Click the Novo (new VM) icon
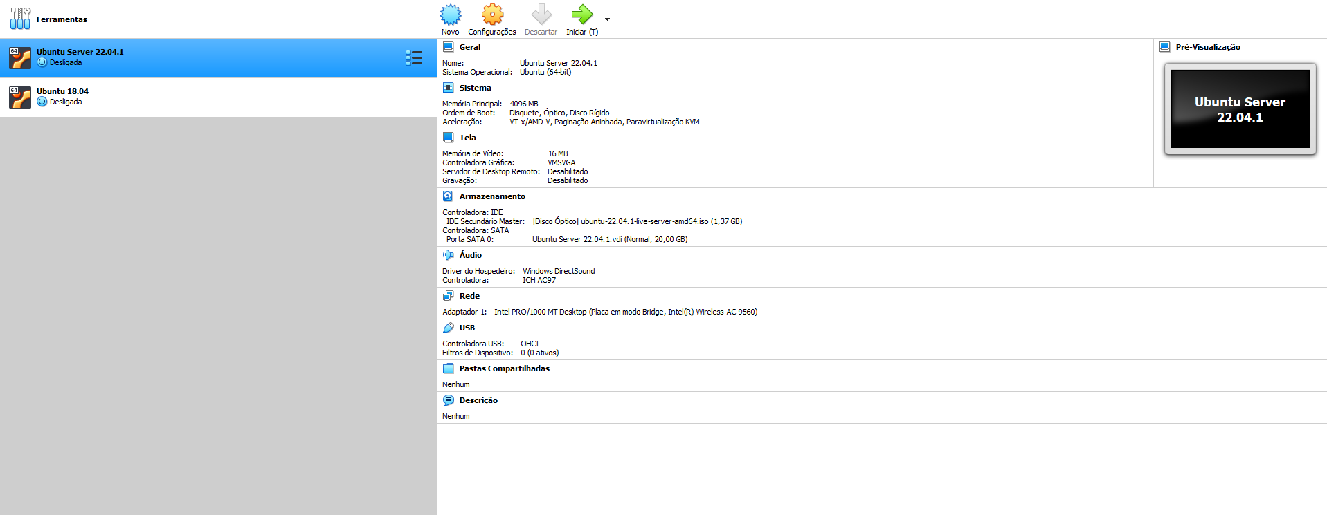Image resolution: width=1327 pixels, height=515 pixels. [451, 15]
